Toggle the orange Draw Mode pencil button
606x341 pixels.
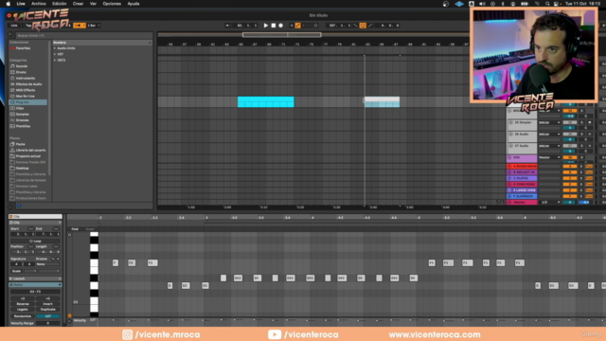pos(297,26)
